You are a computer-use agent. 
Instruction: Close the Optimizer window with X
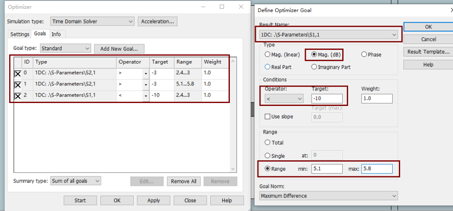[241, 7]
